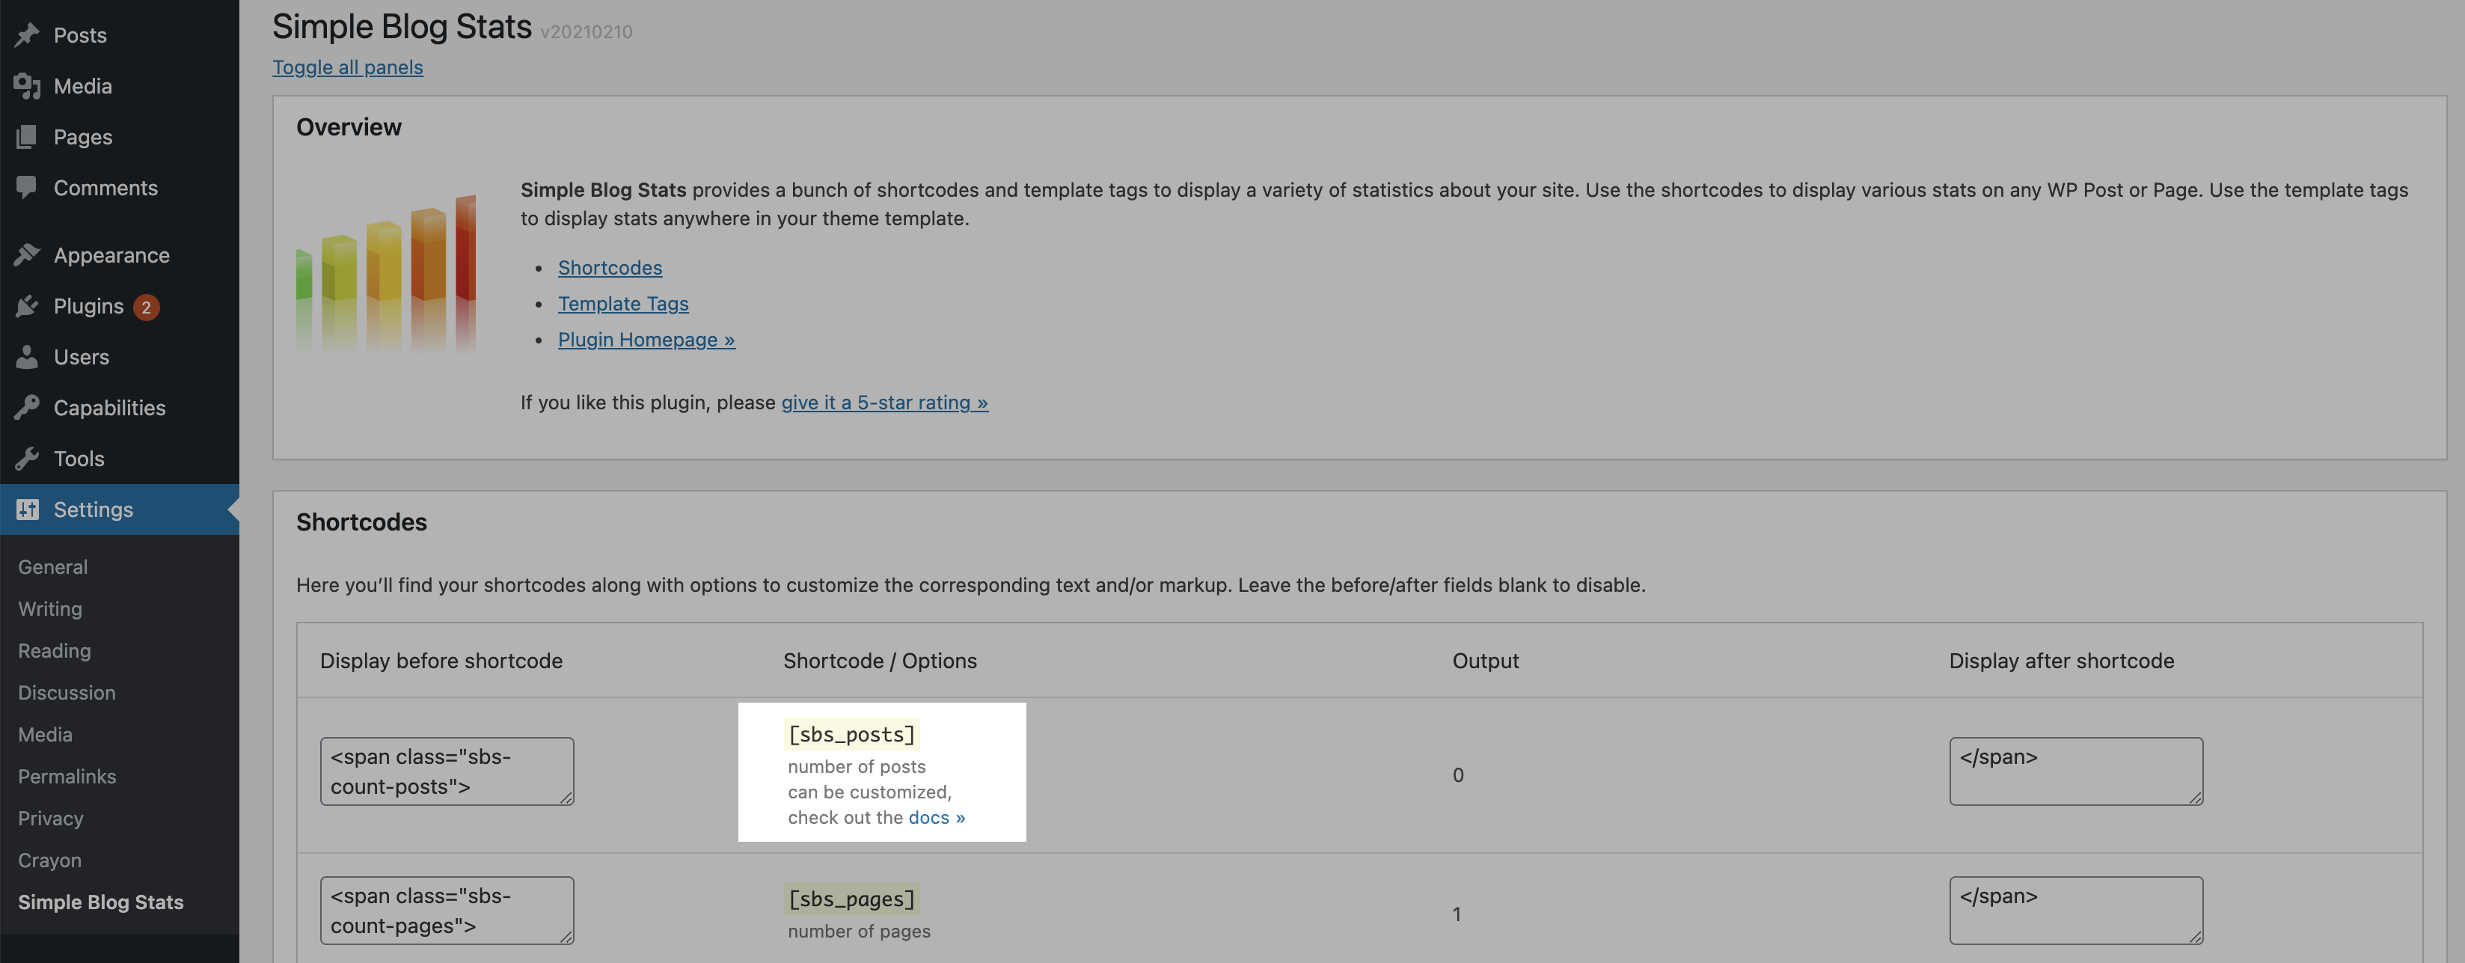Go to Writing settings submenu
Image resolution: width=2465 pixels, height=963 pixels.
pyautogui.click(x=50, y=609)
